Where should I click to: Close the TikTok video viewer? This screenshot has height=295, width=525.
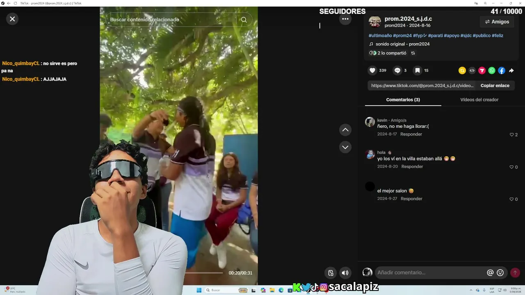tap(12, 19)
